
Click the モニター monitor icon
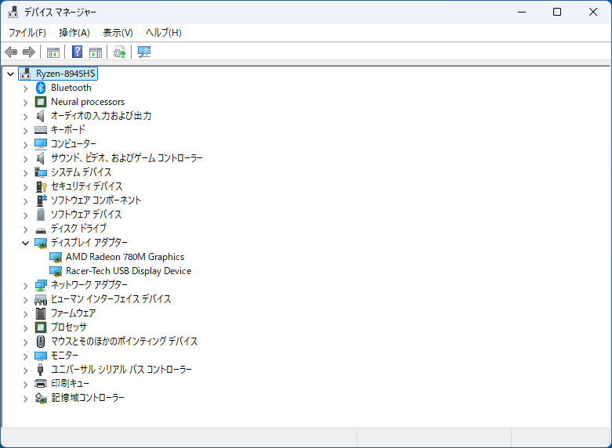pos(41,356)
